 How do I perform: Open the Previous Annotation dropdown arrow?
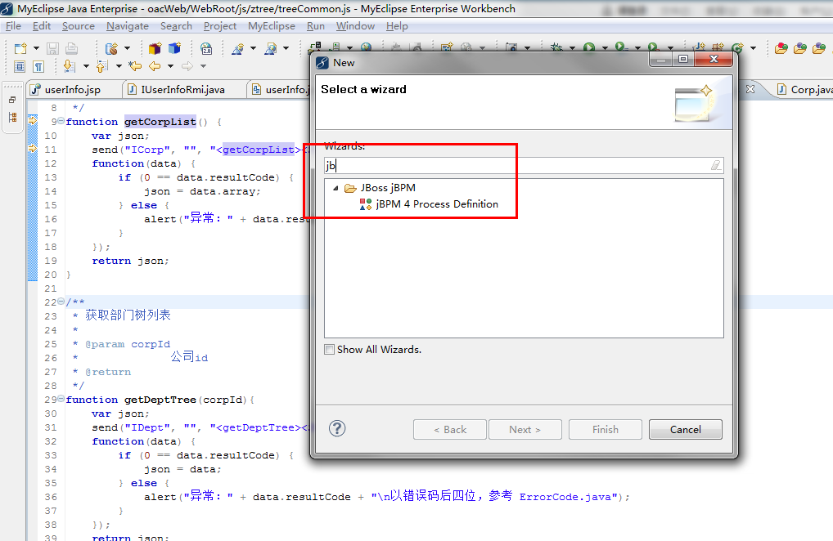point(119,66)
